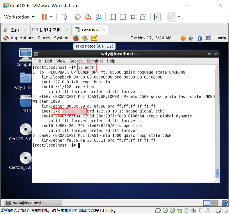The height and width of the screenshot is (214, 229).
Task: Open terminal File menu
Action: click(x=38, y=61)
